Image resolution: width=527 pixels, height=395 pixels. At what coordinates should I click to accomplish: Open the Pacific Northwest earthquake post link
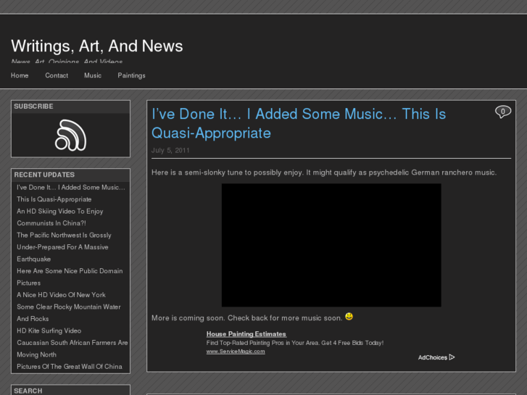coord(64,236)
